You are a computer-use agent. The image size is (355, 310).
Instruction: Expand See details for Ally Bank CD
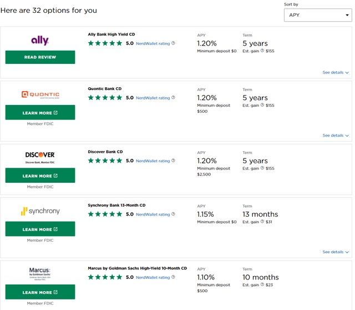coord(336,73)
